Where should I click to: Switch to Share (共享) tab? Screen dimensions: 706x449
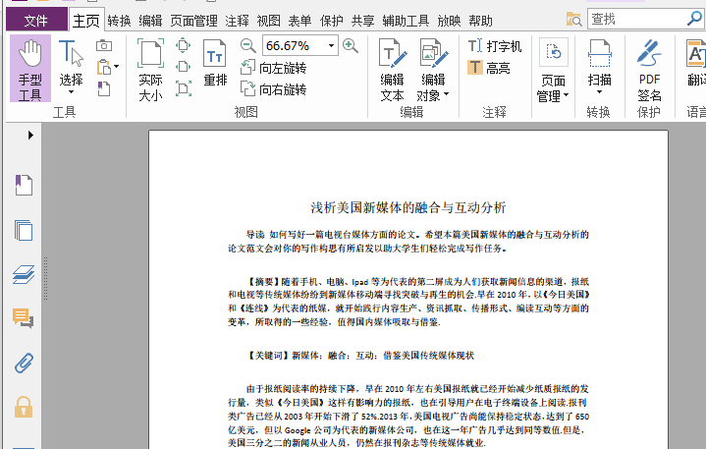pyautogui.click(x=363, y=21)
